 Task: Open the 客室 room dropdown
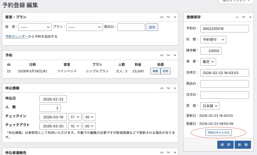35,27
